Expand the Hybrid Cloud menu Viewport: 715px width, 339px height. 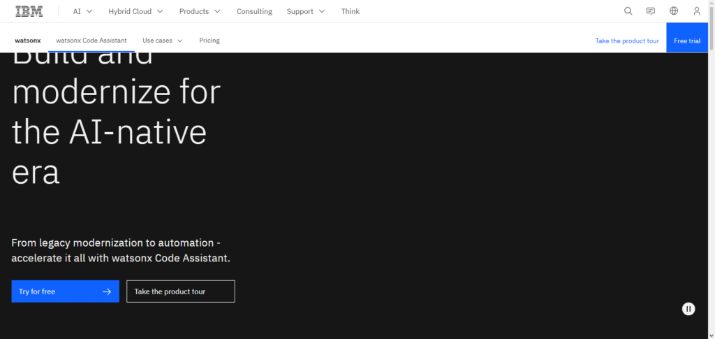pyautogui.click(x=135, y=11)
